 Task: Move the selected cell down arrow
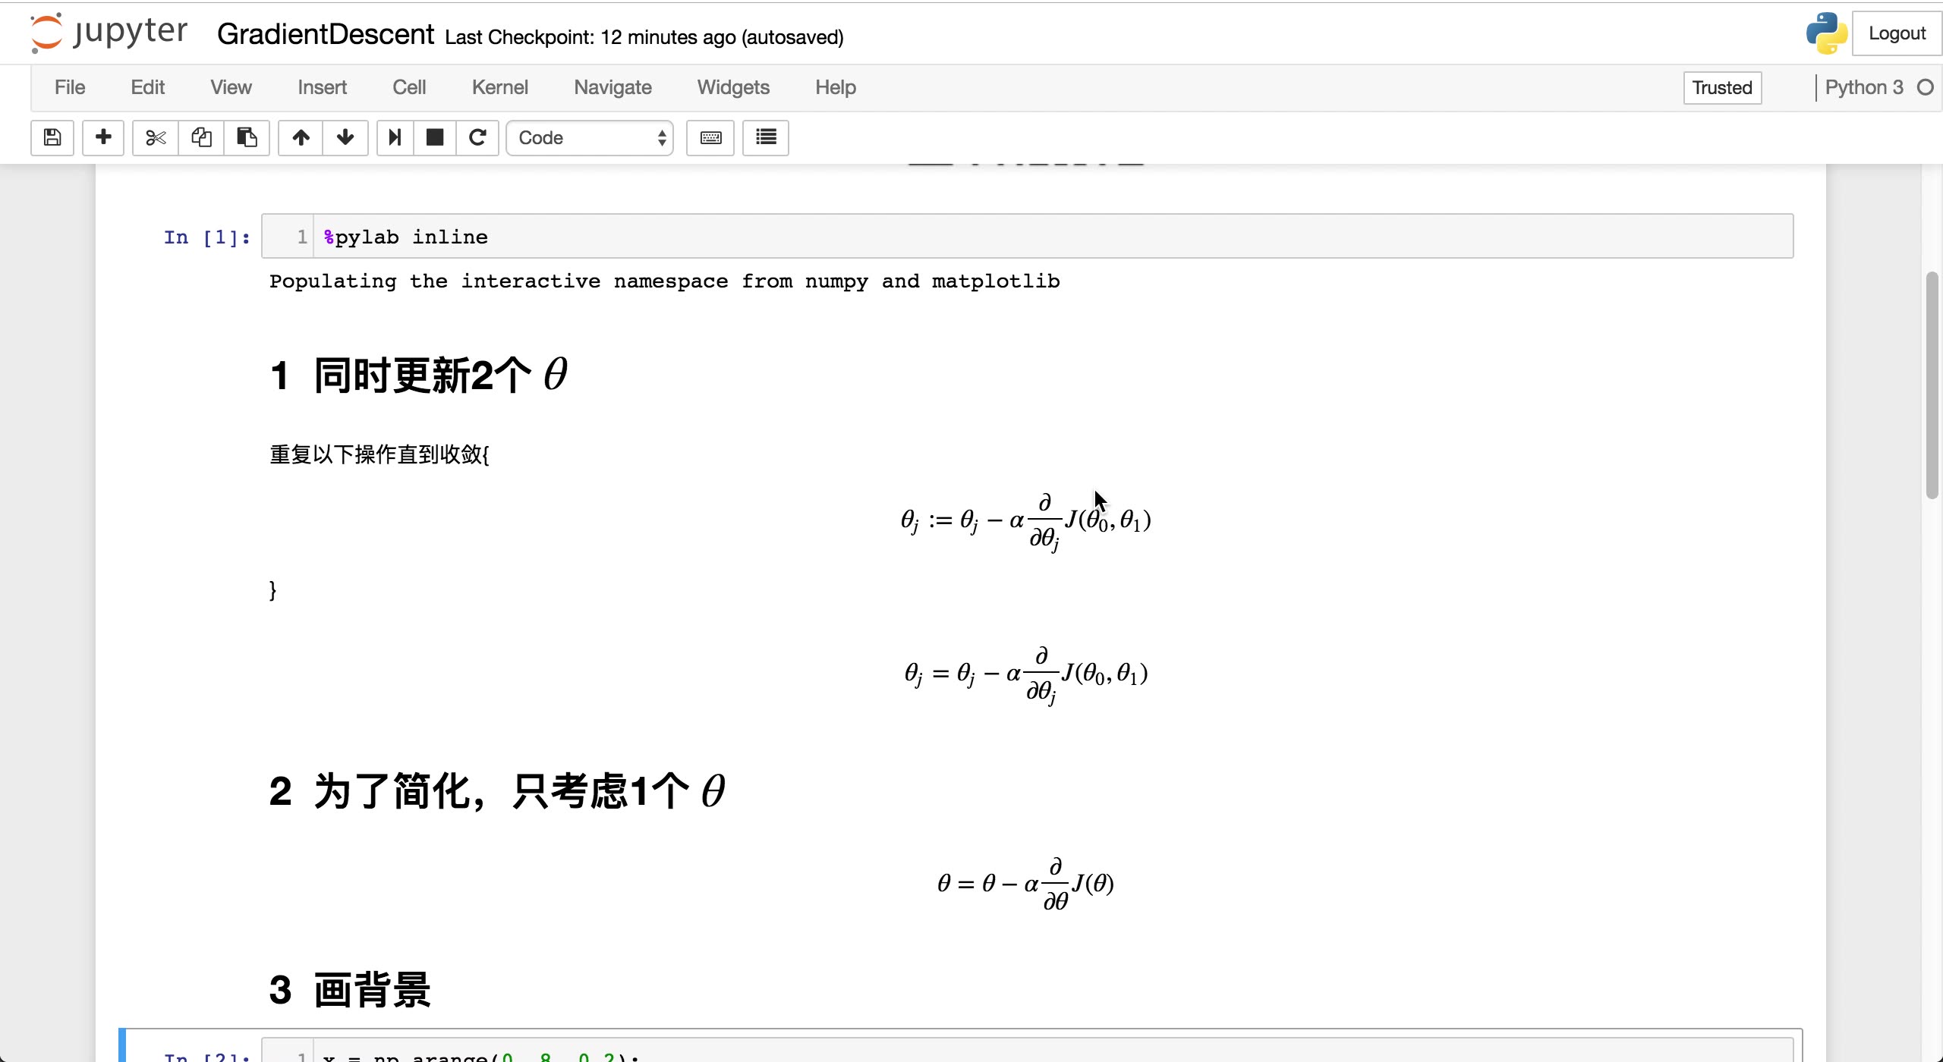point(345,137)
